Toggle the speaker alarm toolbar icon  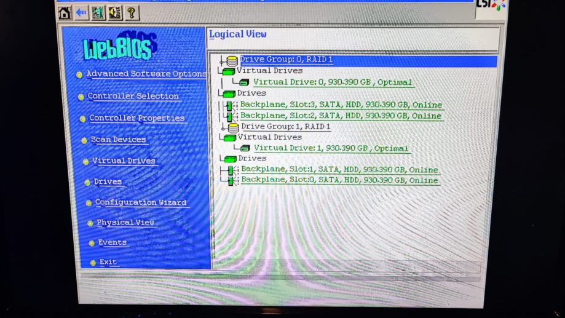(116, 13)
